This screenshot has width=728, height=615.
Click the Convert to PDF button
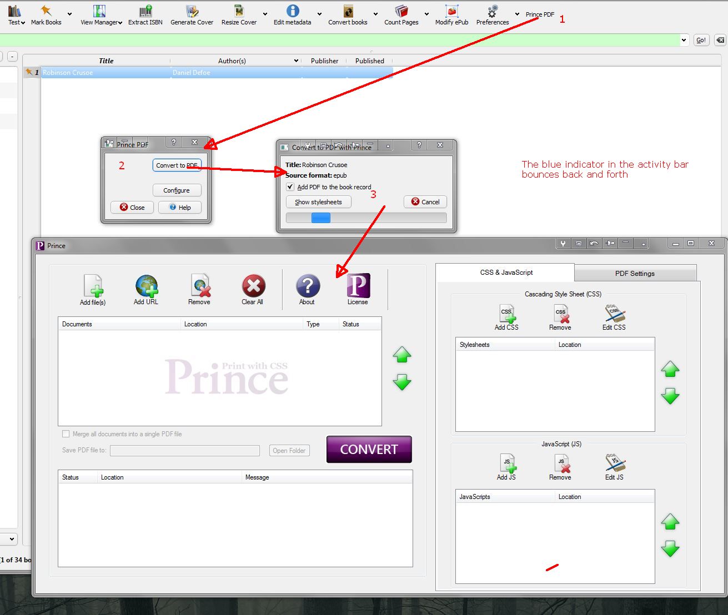click(177, 165)
